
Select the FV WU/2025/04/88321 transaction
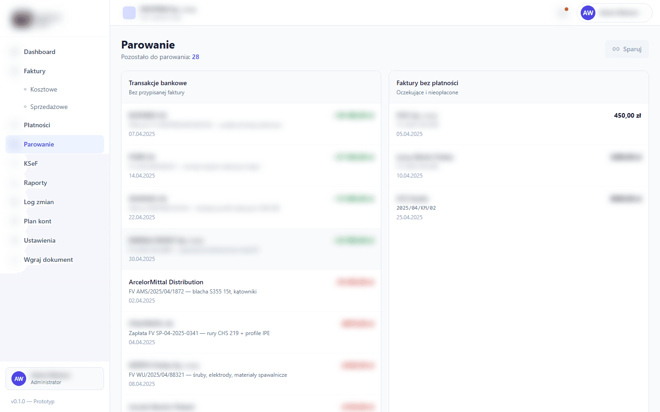coord(251,374)
